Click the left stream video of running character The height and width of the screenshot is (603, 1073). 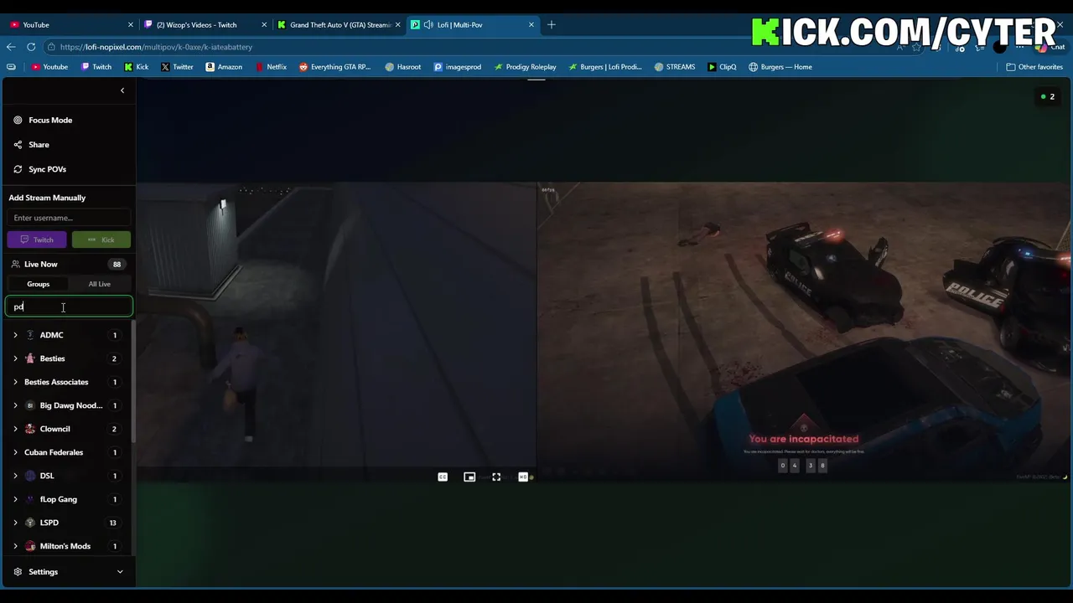click(336, 332)
